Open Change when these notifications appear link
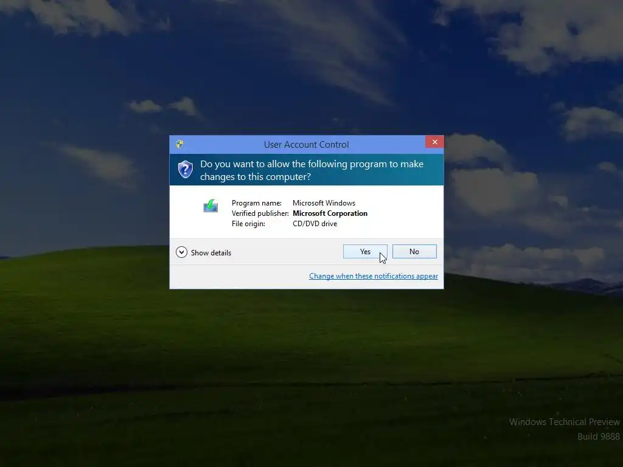Screen dimensions: 623x467 pyautogui.click(x=374, y=276)
